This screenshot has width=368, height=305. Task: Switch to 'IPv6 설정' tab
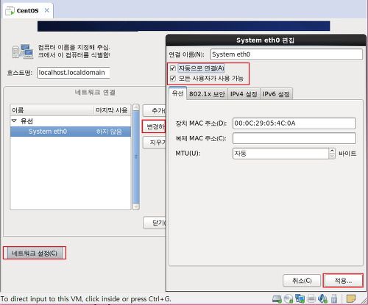pyautogui.click(x=276, y=94)
